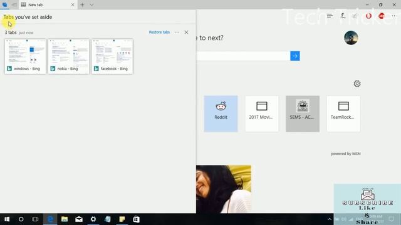
Task: Open the Store app from taskbar
Action: (x=137, y=219)
